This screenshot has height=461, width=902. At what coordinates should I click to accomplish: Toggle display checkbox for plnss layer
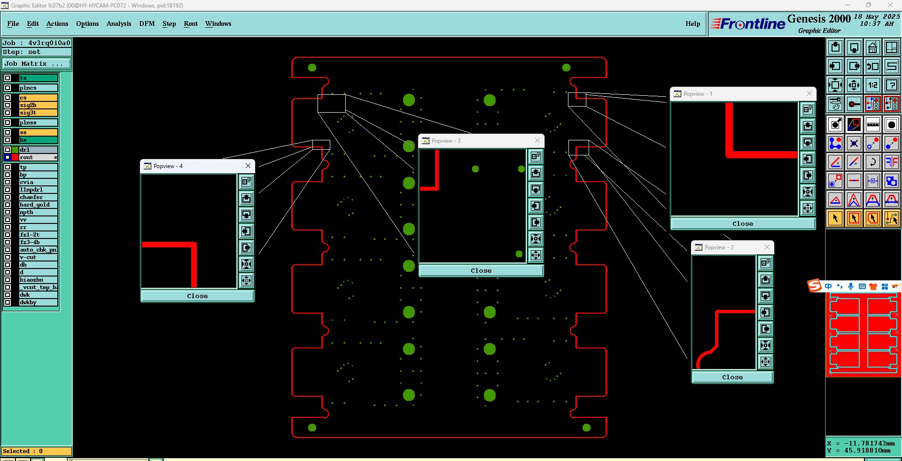[8, 123]
